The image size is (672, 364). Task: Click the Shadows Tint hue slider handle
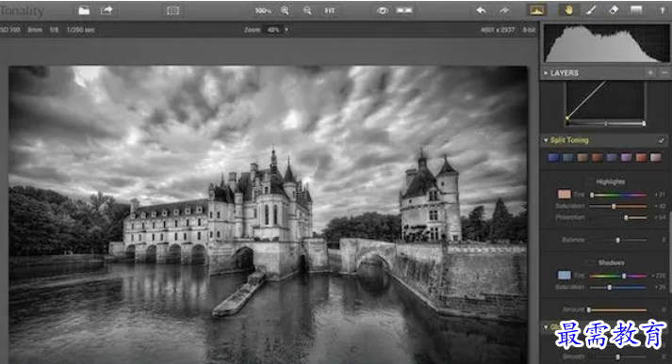tap(624, 277)
